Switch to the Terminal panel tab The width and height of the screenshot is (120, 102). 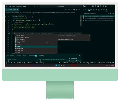coord(42,56)
